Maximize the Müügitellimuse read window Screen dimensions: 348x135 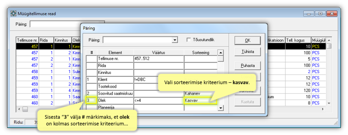tap(320, 14)
